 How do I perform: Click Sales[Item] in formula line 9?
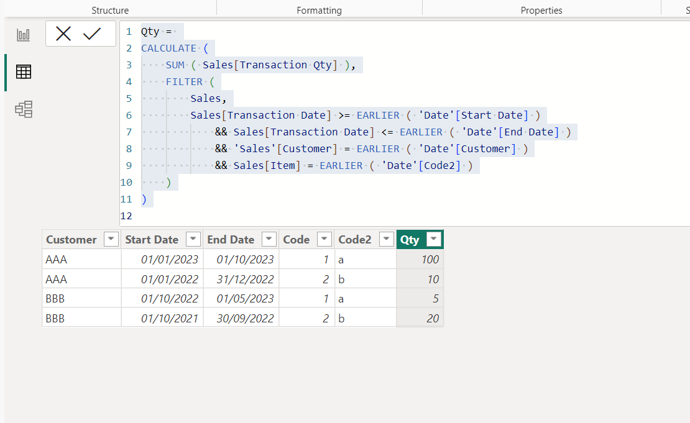(x=267, y=165)
